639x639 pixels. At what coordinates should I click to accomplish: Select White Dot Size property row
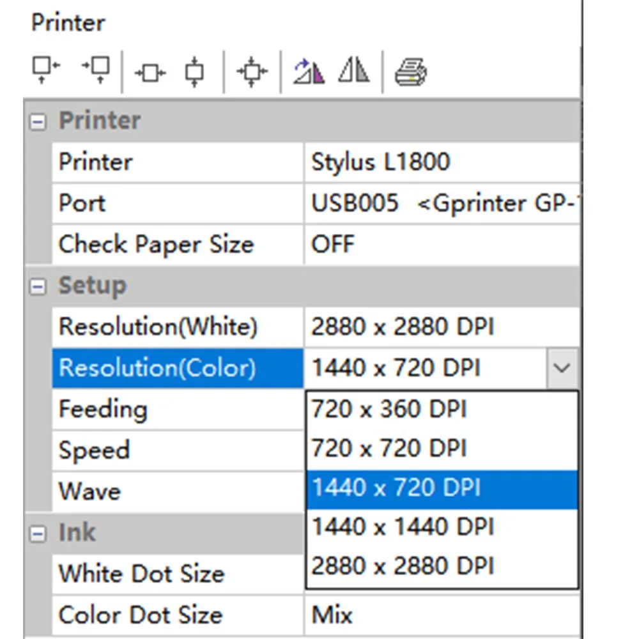[177, 574]
